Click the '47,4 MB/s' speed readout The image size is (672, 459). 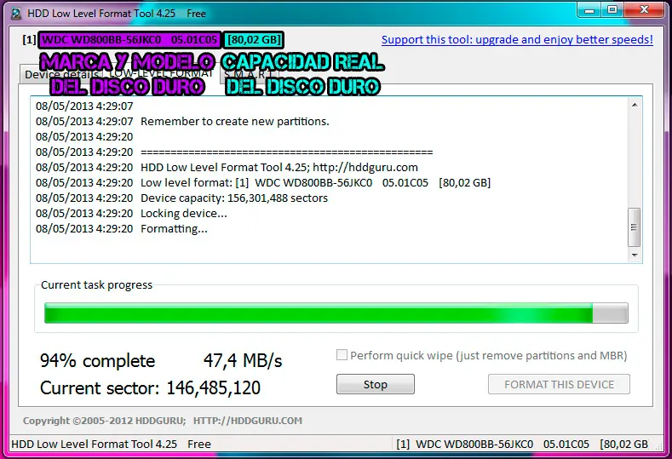tap(243, 361)
